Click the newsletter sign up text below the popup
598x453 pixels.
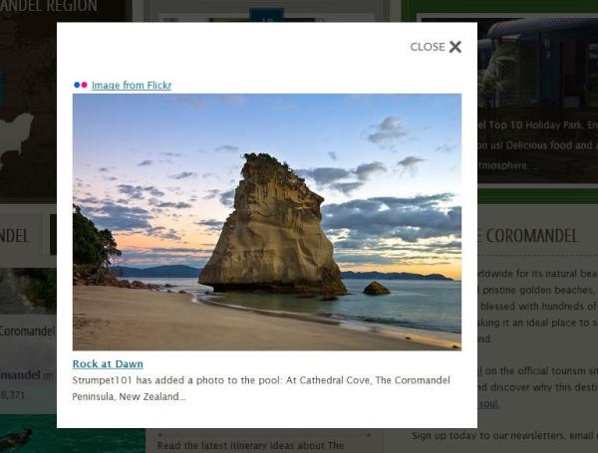(x=504, y=435)
